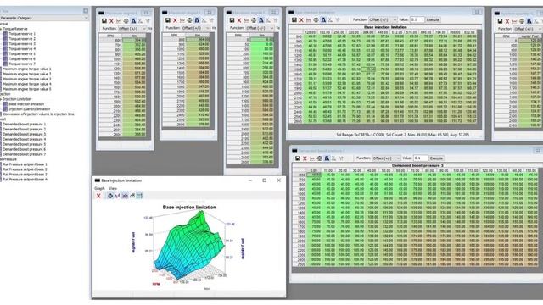This screenshot has height=305, width=543.
Task: Pin the parameter tree panel
Action: click(86, 11)
